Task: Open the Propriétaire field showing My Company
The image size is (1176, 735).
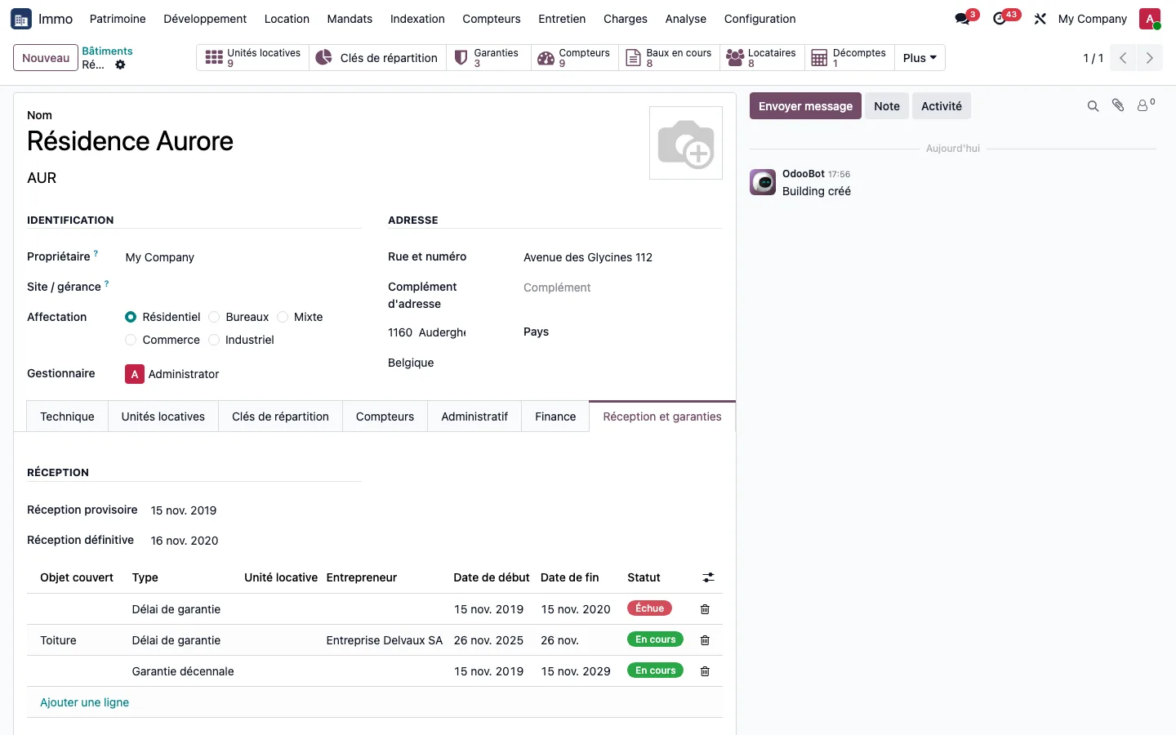Action: [x=243, y=257]
